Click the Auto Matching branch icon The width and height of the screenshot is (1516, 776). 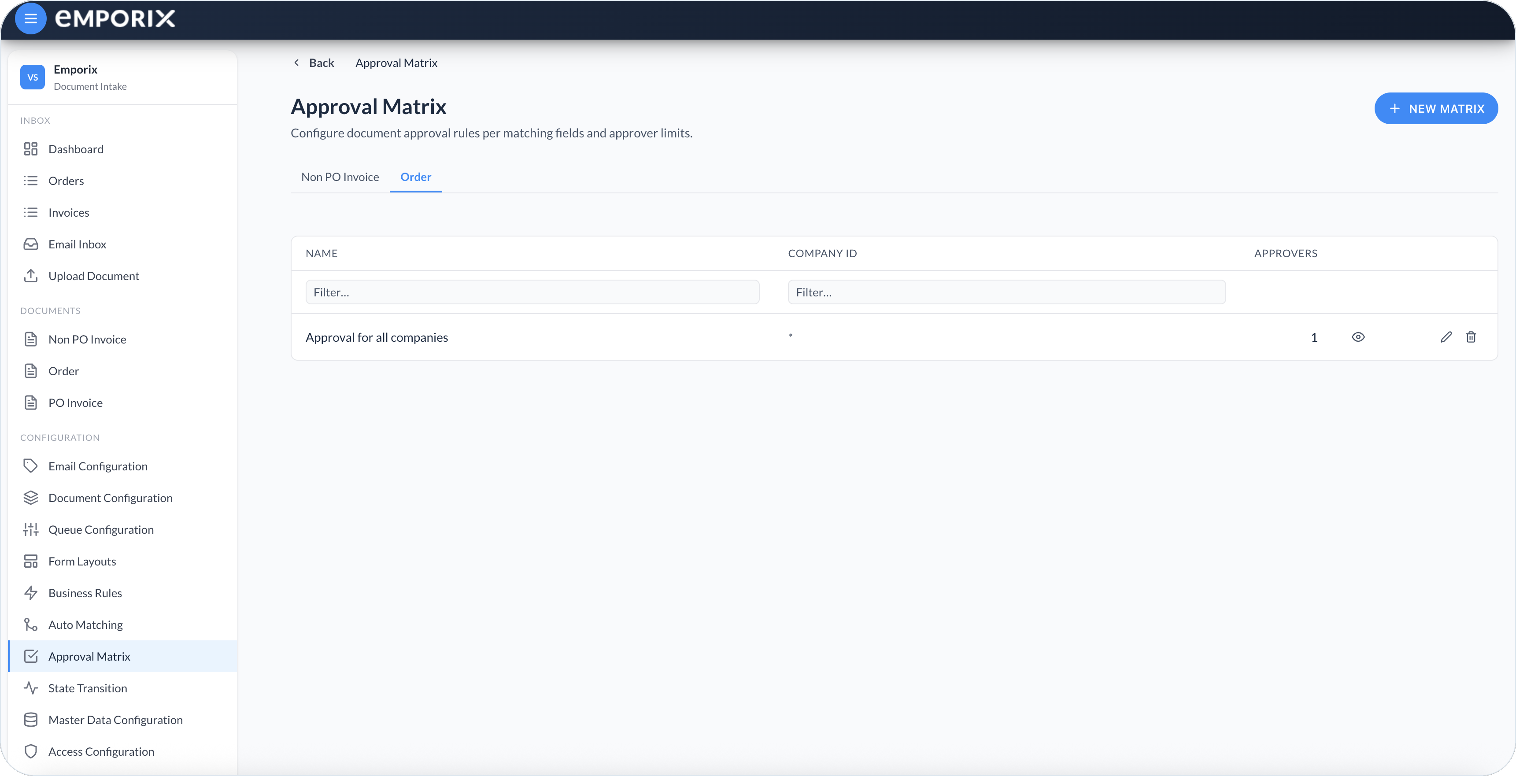click(x=30, y=625)
